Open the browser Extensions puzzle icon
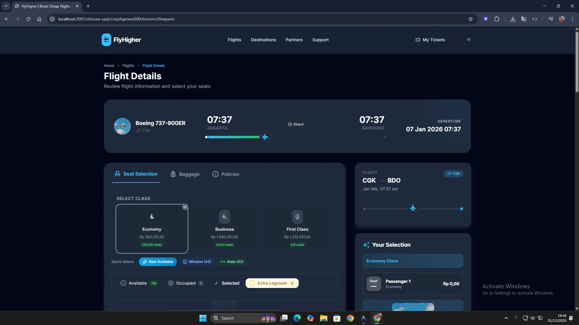This screenshot has width=579, height=325. coord(497,19)
